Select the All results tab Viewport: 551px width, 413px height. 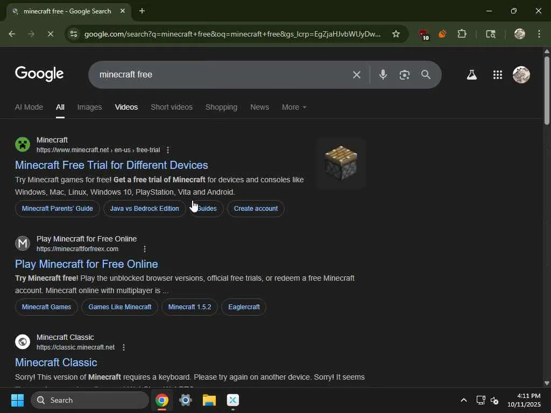[60, 107]
